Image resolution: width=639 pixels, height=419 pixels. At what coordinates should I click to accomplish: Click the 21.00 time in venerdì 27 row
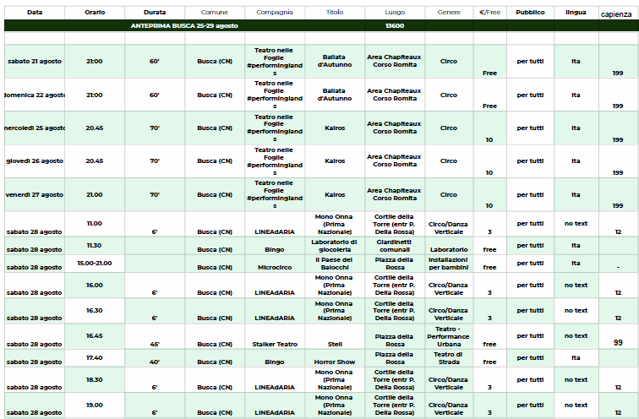pyautogui.click(x=95, y=194)
